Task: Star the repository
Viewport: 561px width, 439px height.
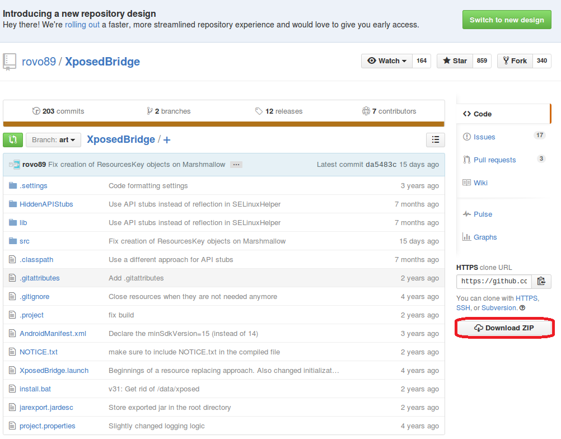Action: (x=455, y=61)
